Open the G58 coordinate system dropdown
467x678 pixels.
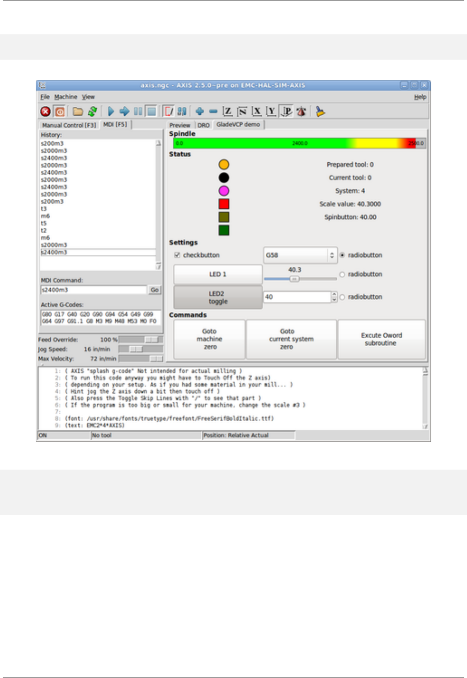pos(300,255)
